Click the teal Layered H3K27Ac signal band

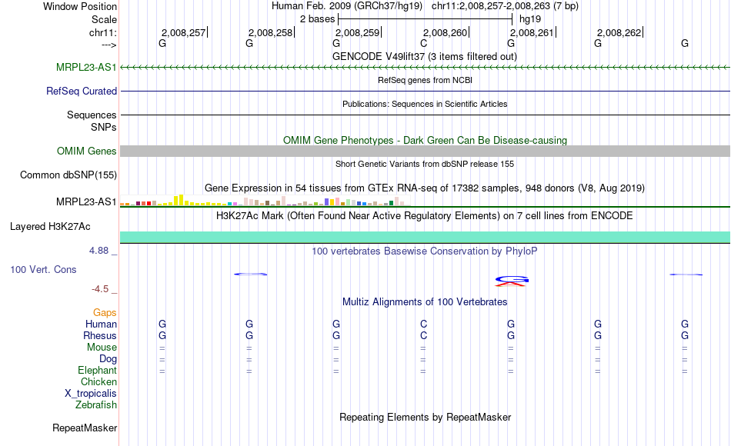(425, 237)
